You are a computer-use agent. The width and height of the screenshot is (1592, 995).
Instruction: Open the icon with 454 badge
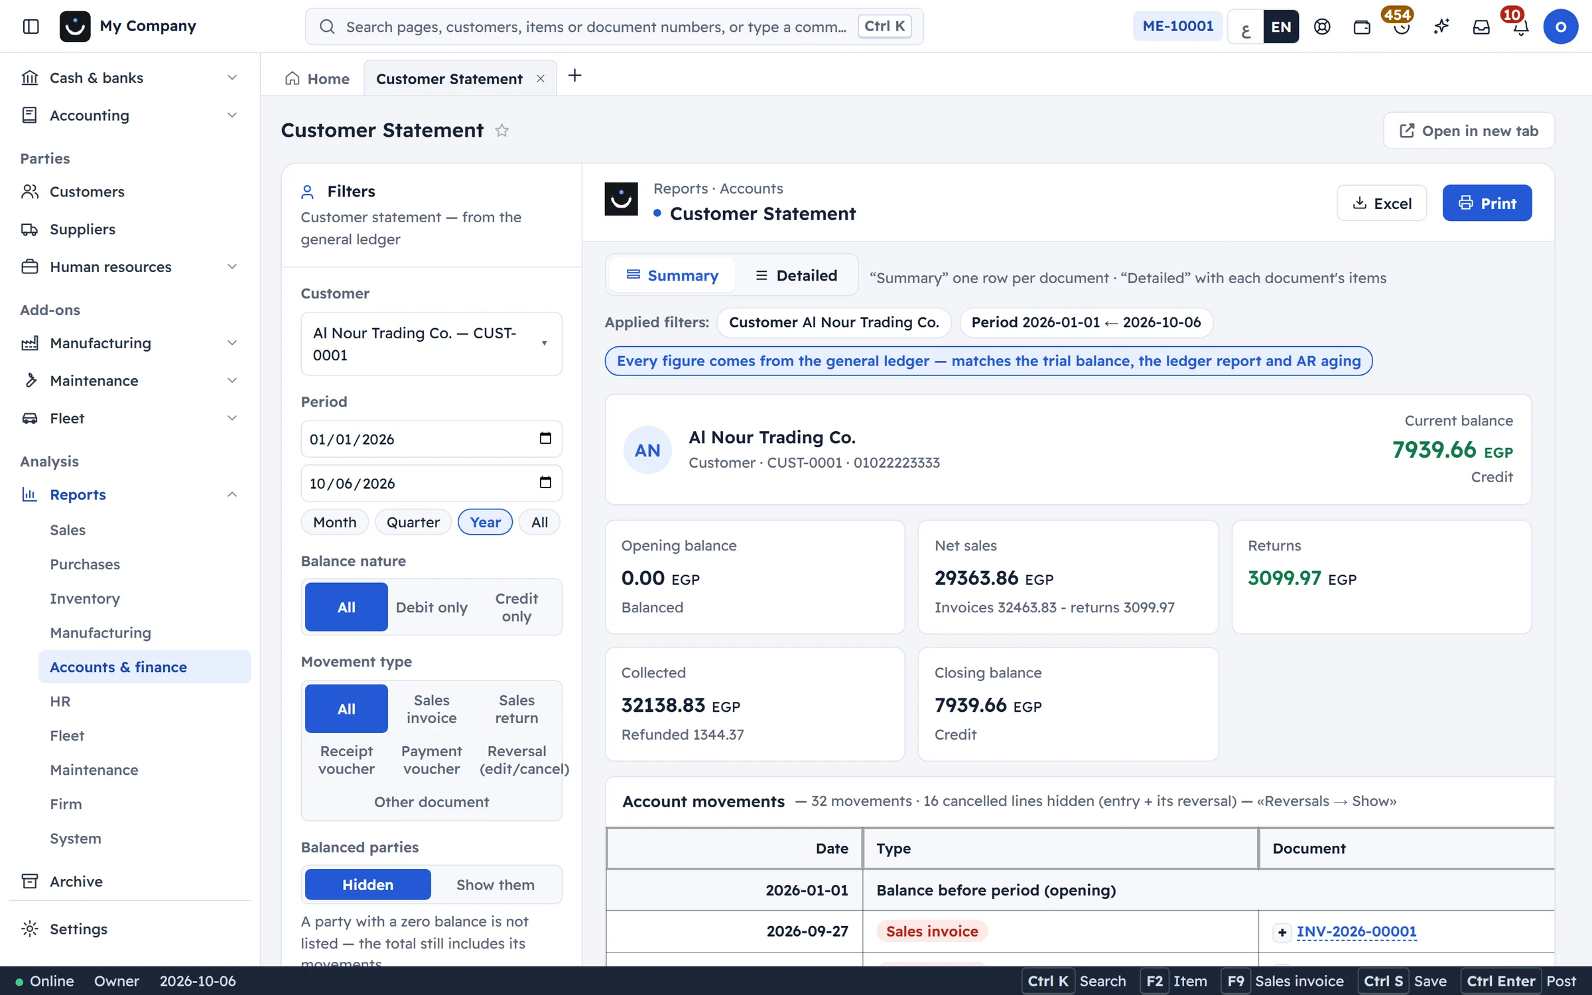1402,27
